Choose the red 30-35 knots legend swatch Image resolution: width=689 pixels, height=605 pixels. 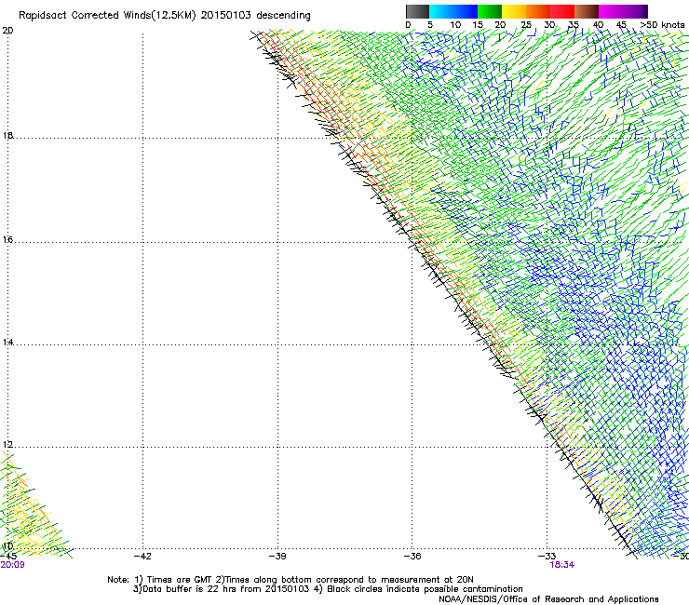click(562, 11)
